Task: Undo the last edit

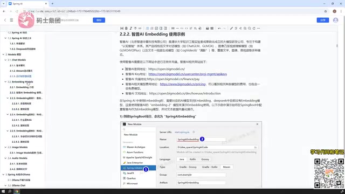Action: [x=219, y=28]
